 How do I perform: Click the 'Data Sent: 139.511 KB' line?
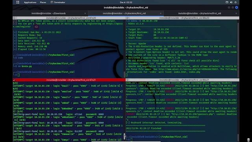[x=29, y=41]
